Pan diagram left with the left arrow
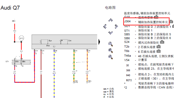This screenshot has height=98, width=174. point(105,27)
